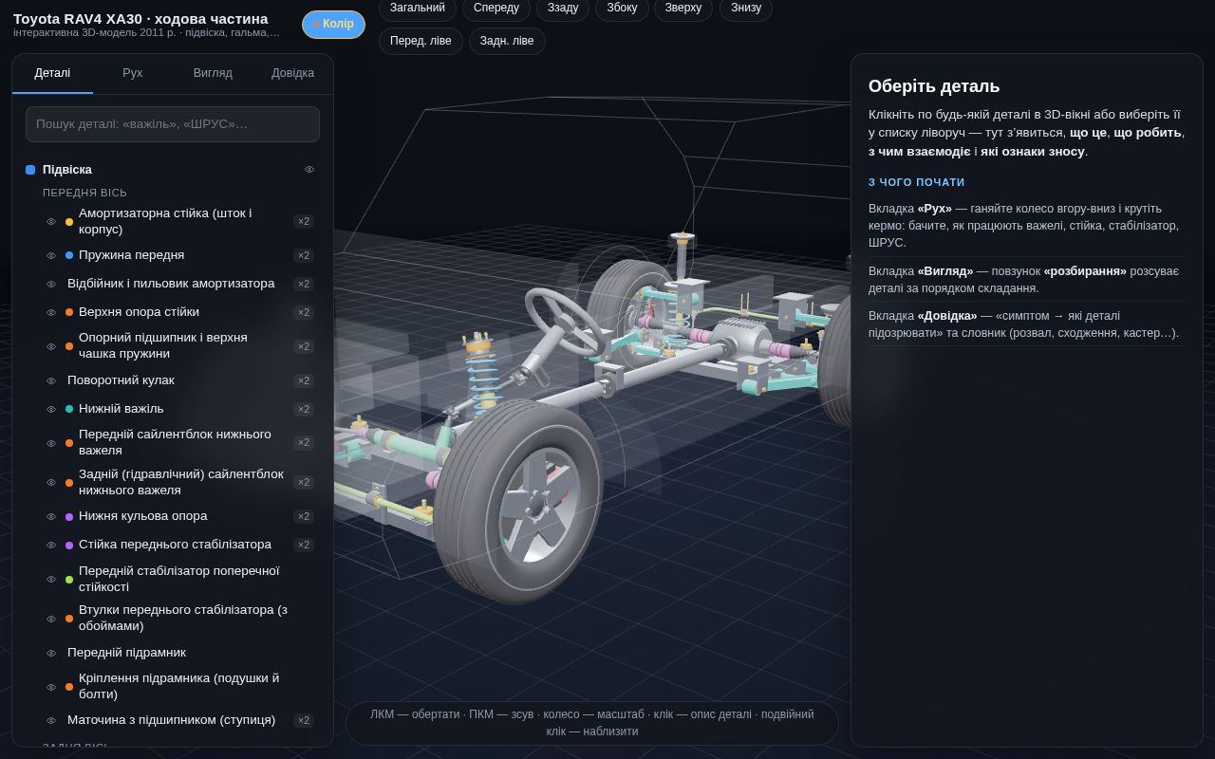Toggle eye for Передній стабілізатор поперечної стійкості
The image size is (1215, 759).
pyautogui.click(x=51, y=580)
